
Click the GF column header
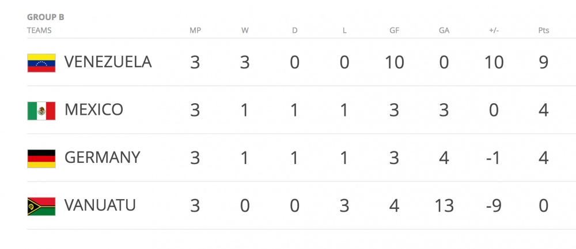click(x=394, y=30)
